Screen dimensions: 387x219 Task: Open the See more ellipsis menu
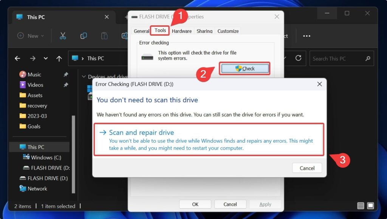[306, 35]
